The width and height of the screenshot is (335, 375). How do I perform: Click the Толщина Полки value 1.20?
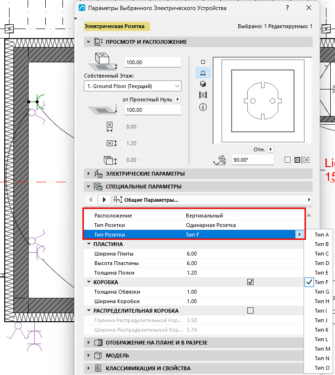point(192,273)
